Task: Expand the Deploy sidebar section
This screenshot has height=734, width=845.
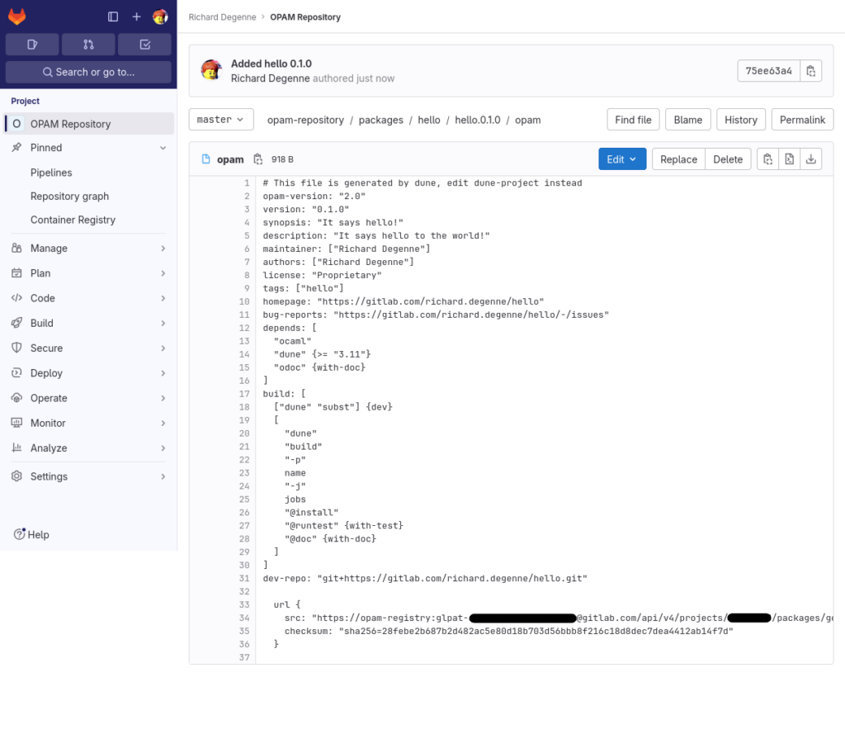Action: click(x=88, y=372)
